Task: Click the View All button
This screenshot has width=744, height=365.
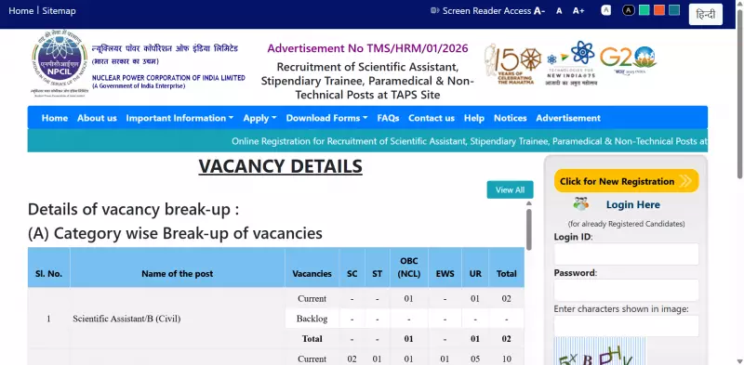Action: click(x=510, y=189)
